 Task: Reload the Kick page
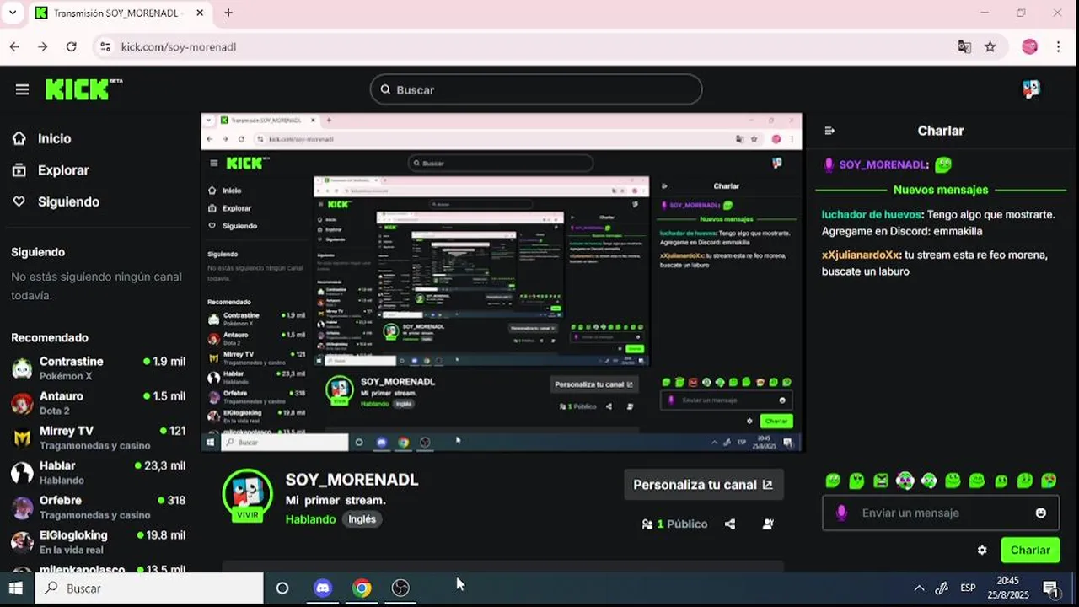pos(71,46)
